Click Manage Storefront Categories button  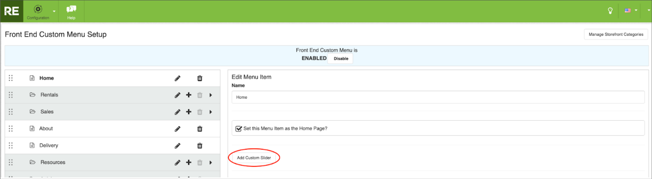coord(616,34)
